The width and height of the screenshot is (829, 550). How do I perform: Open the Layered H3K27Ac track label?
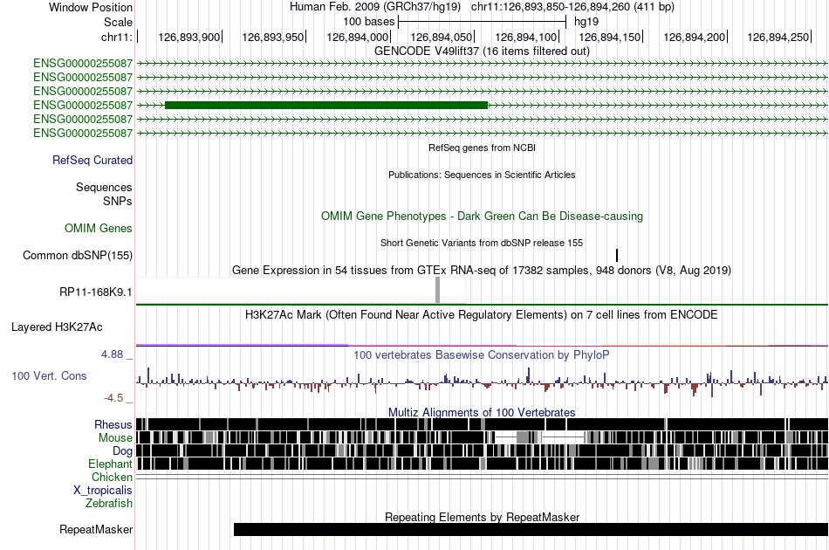click(x=57, y=327)
